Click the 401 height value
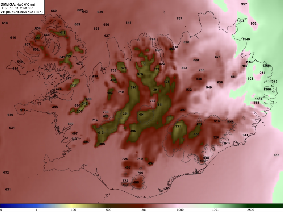 pyautogui.click(x=142, y=114)
